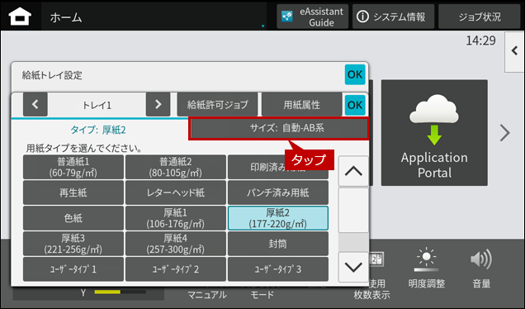Tap OK next to 用紙属性 tab
The image size is (525, 309).
[355, 105]
